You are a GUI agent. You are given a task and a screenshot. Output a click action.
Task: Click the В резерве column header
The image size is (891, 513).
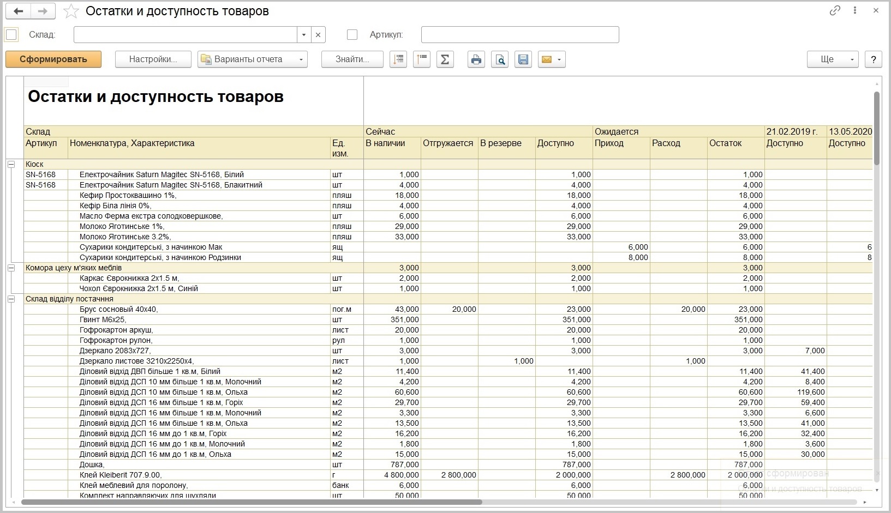pyautogui.click(x=507, y=148)
